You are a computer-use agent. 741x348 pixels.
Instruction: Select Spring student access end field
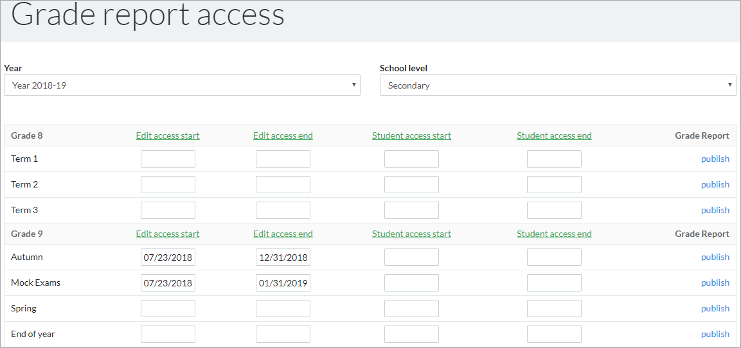point(555,308)
